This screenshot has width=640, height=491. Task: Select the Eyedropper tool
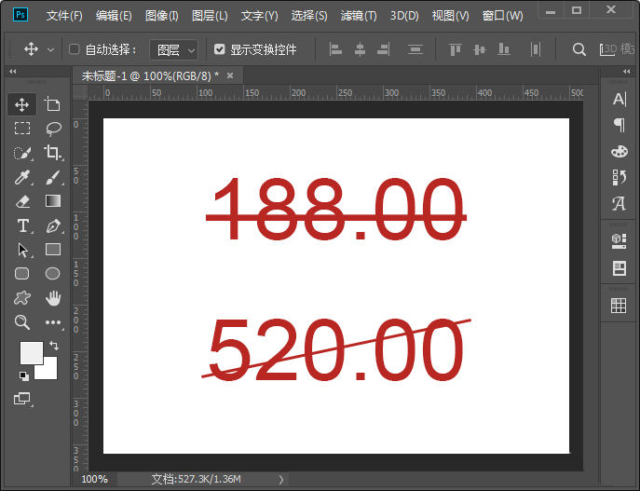point(22,177)
